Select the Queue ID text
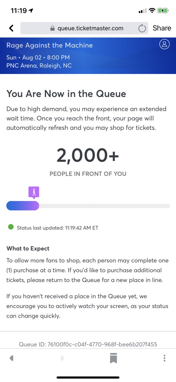Image resolution: width=176 pixels, height=382 pixels. pos(88,344)
